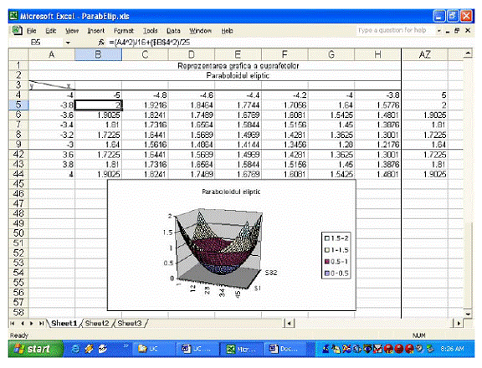The height and width of the screenshot is (368, 482).
Task: Click the vertical scrollbar down arrow
Action: coord(468,314)
